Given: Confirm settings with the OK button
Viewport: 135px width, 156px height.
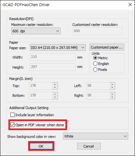Looking at the screenshot, I should pos(41,146).
